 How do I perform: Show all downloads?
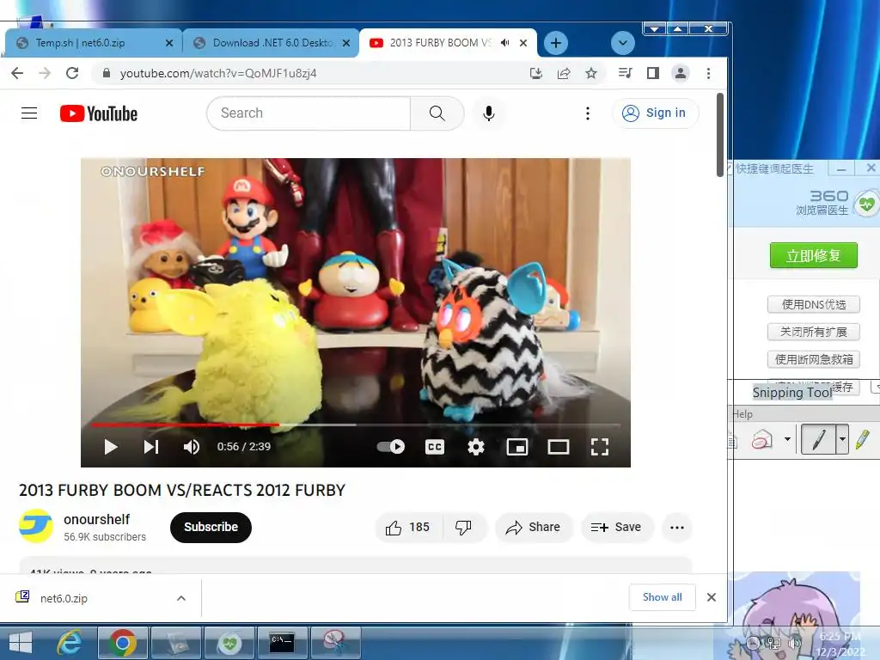coord(663,597)
